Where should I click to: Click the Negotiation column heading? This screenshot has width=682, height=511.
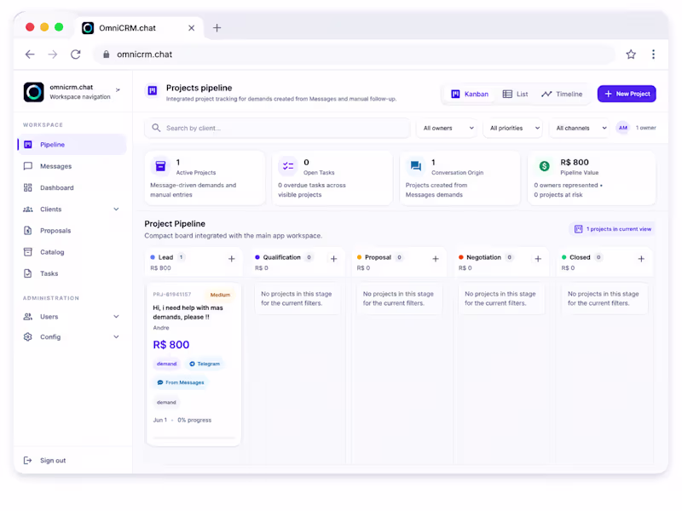point(483,257)
